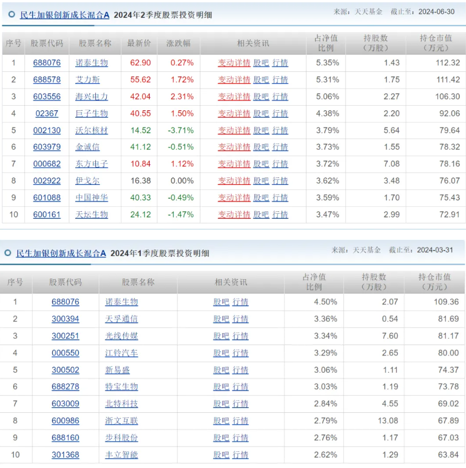Open stock code 600986
Image resolution: width=466 pixels, height=468 pixels.
click(x=65, y=421)
